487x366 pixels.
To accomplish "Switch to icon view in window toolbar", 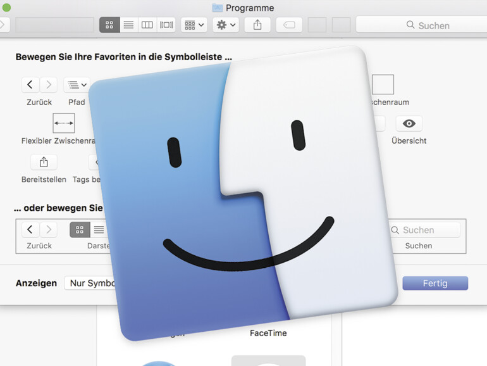I will [109, 25].
